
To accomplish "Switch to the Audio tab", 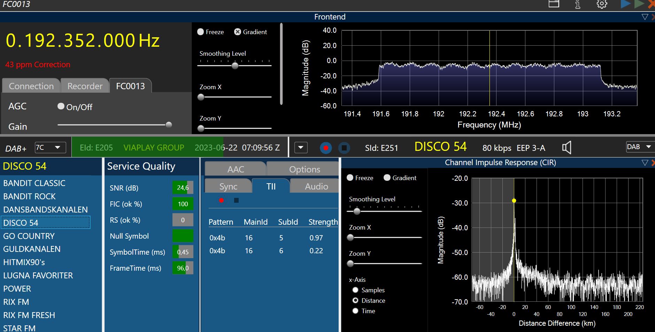I will pyautogui.click(x=316, y=186).
